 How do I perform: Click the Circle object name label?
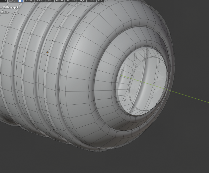click(x=5, y=12)
